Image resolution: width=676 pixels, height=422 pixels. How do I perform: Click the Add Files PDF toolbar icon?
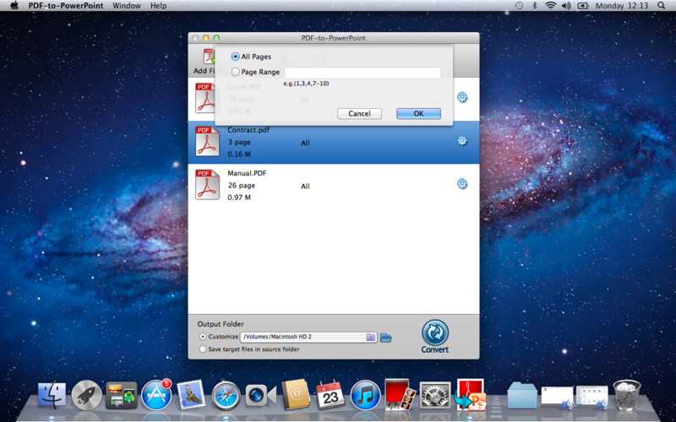[x=209, y=57]
